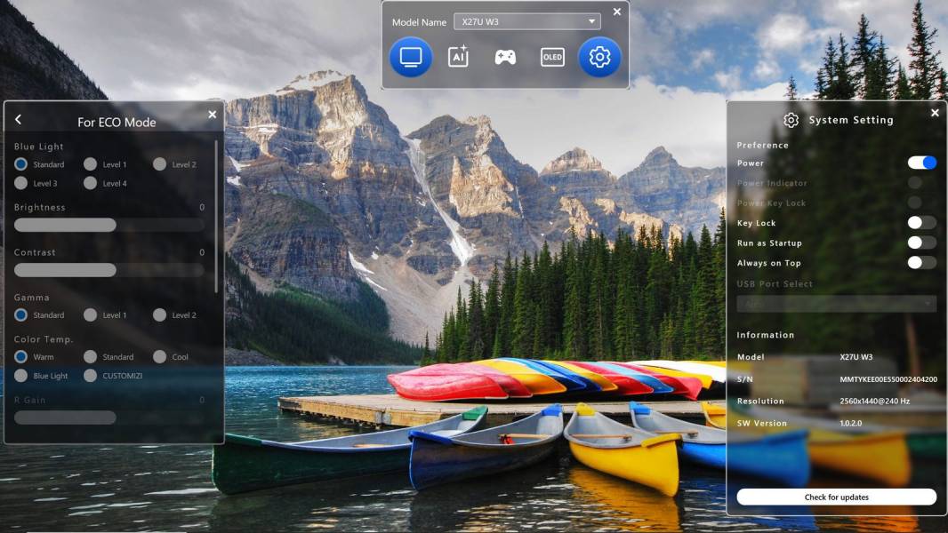This screenshot has height=533, width=948.
Task: Select Blue Light Standard radio option
Action: pos(20,164)
